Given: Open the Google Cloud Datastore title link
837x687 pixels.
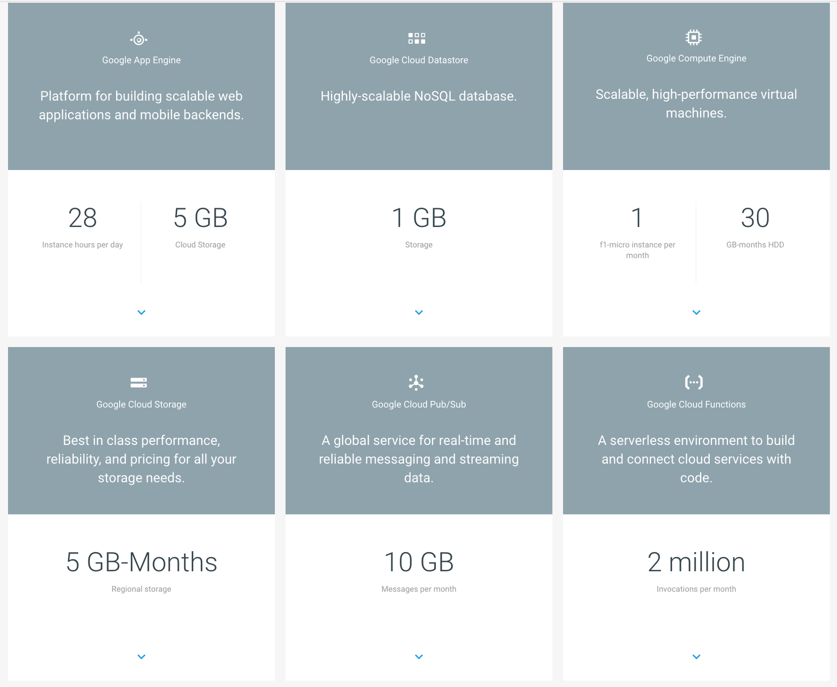Looking at the screenshot, I should [x=419, y=60].
